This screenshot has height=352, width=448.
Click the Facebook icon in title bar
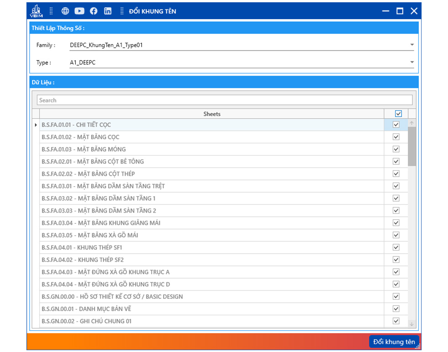[93, 11]
